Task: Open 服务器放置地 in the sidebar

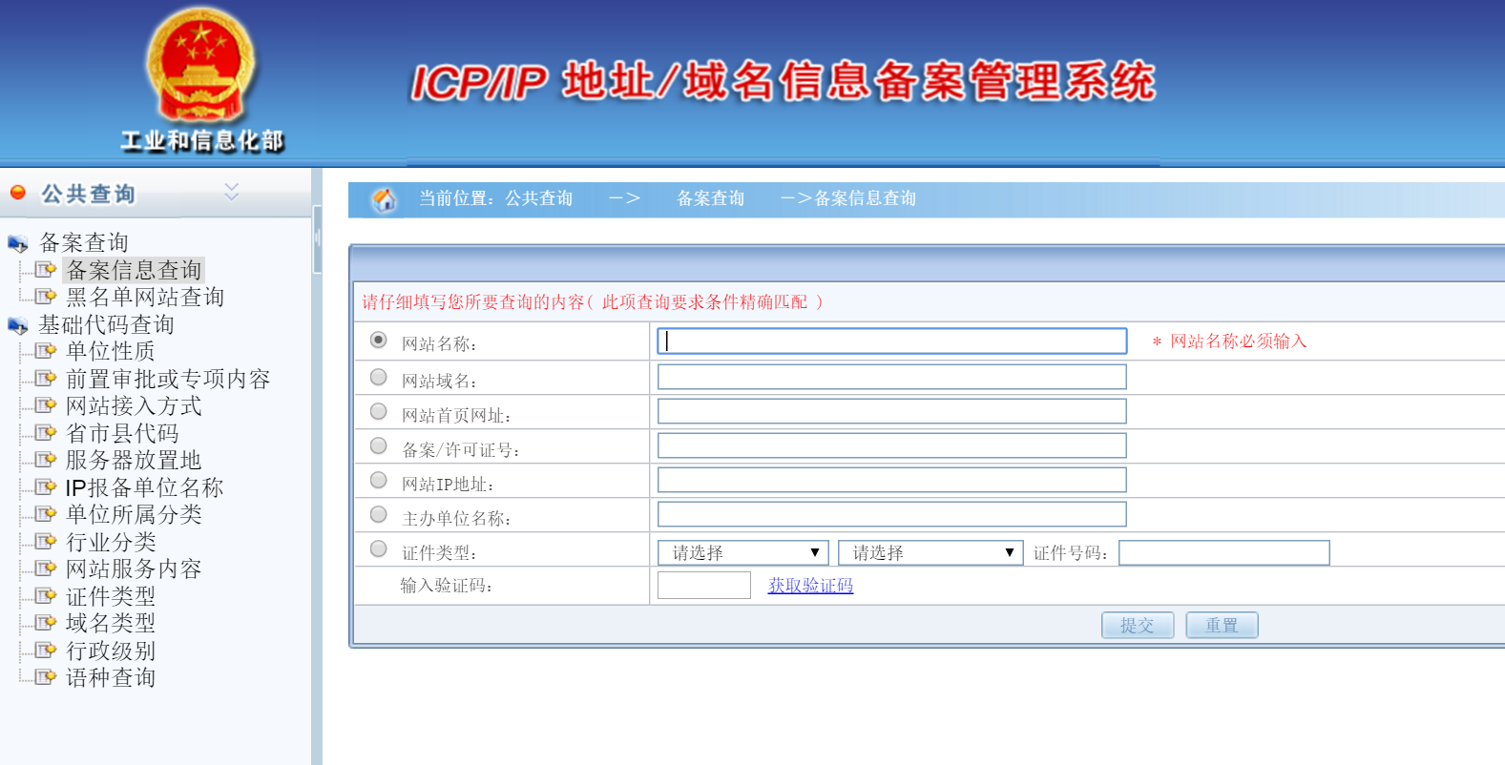Action: [134, 460]
